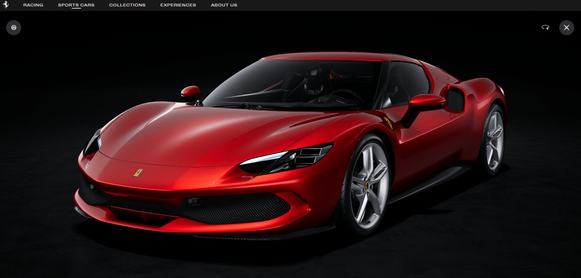This screenshot has width=581, height=278.
Task: Open the Collections menu item
Action: 127,5
